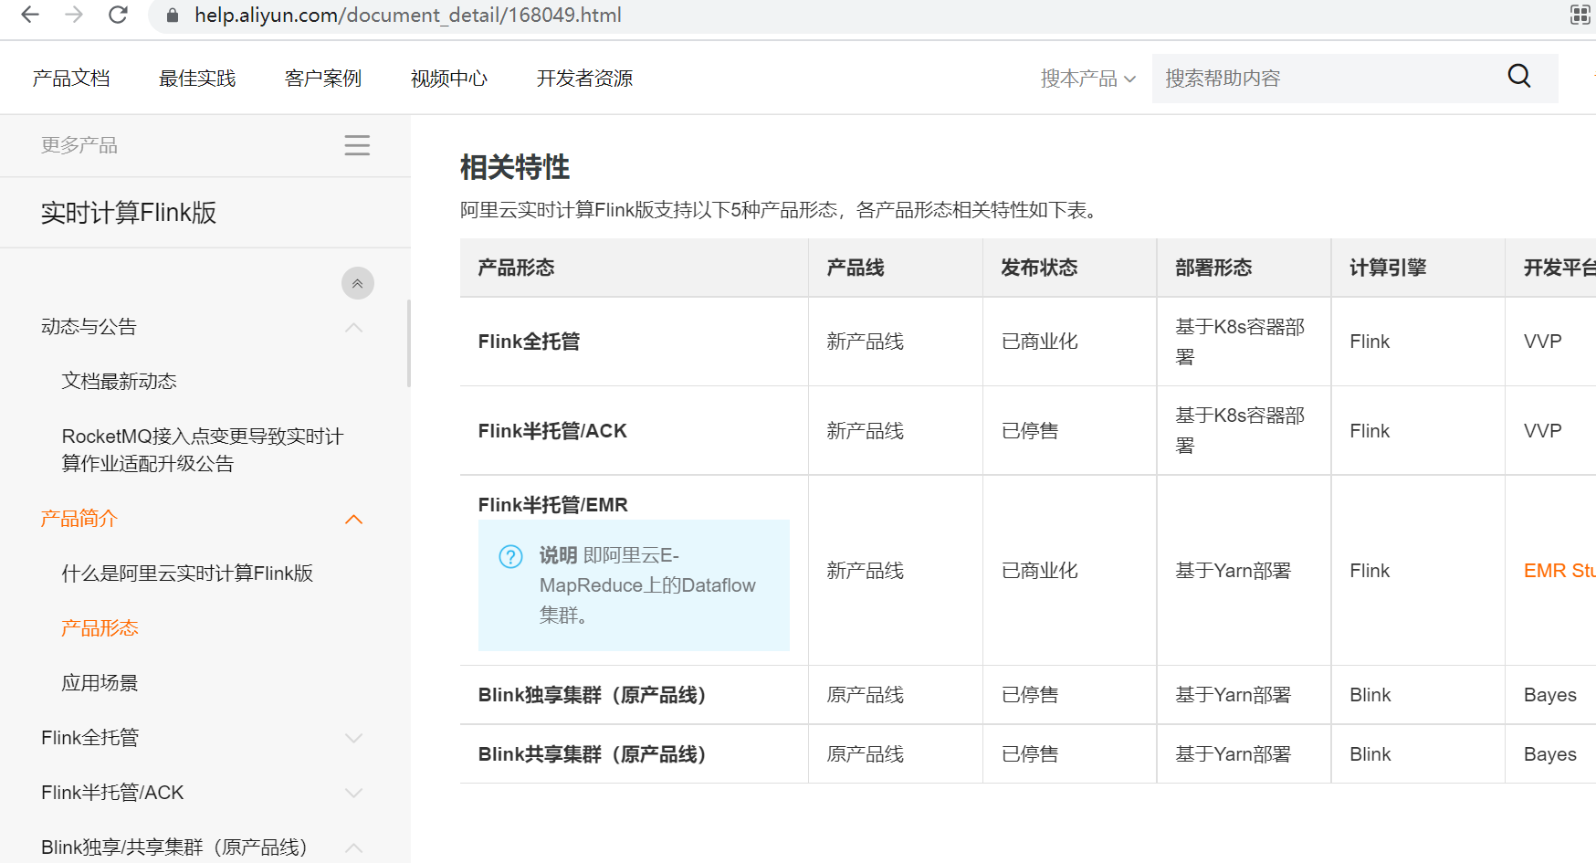This screenshot has width=1596, height=863.
Task: Click the circular scroll-to-top arrow in sidebar
Action: (357, 283)
